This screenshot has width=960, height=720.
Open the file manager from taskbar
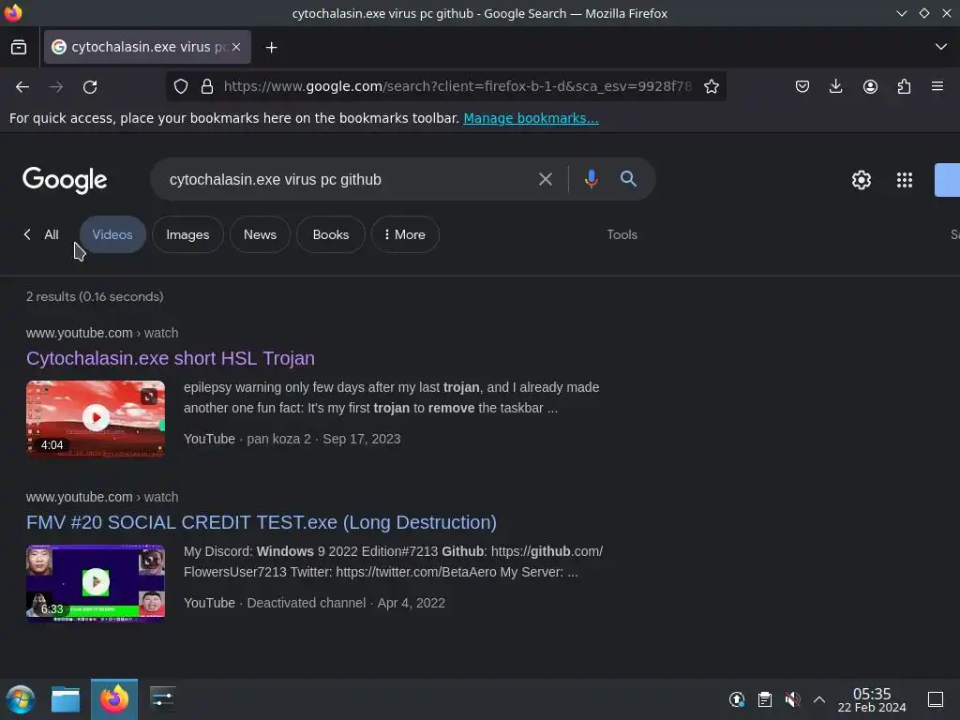(x=66, y=699)
